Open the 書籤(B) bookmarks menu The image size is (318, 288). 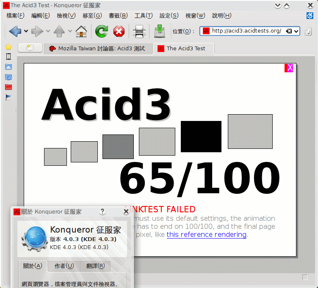(x=118, y=16)
